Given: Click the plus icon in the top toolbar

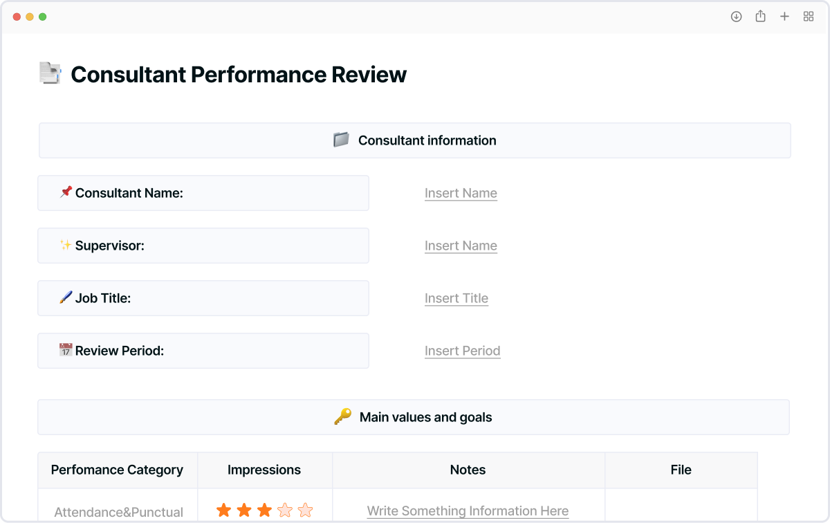Looking at the screenshot, I should [784, 16].
